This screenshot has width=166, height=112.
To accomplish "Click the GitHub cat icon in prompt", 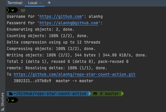I will click(95, 94).
